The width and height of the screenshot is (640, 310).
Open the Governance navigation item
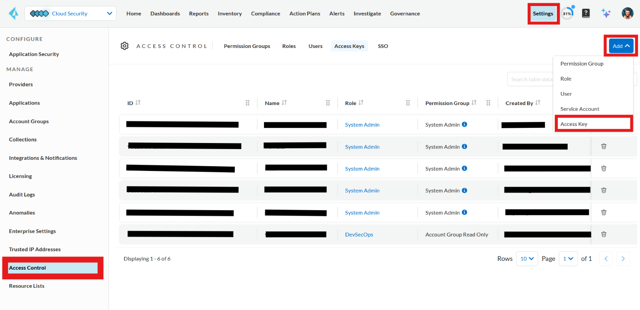tap(405, 13)
